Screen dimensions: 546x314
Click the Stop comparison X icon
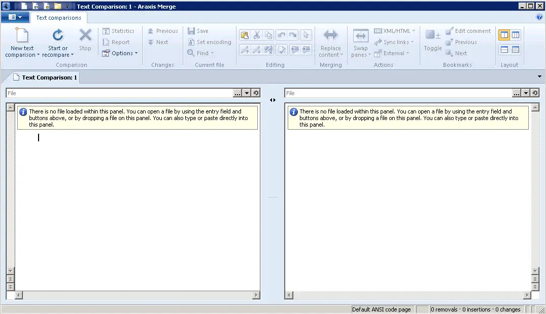85,35
